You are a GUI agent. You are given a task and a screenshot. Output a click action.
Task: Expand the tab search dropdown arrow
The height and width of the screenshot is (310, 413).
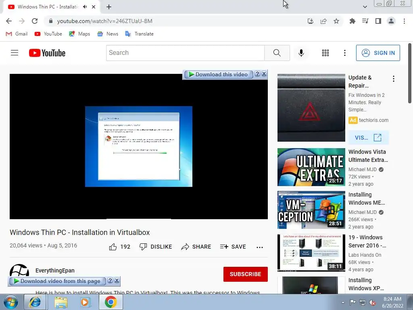click(x=365, y=7)
